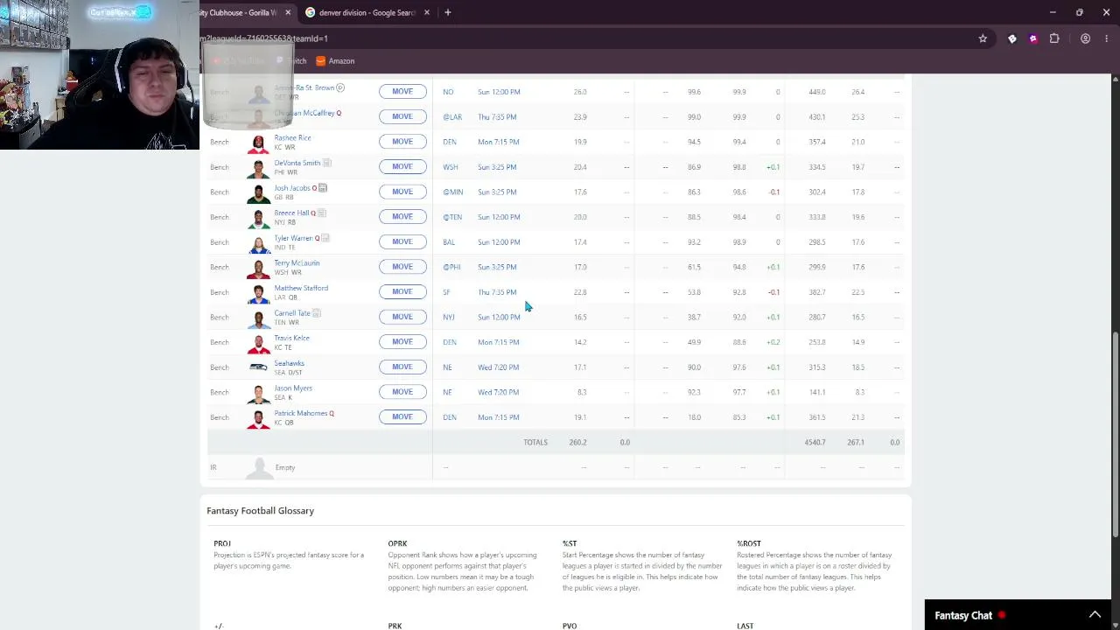Click the Move button for Patrick Mahomes
Image resolution: width=1120 pixels, height=630 pixels.
click(402, 417)
